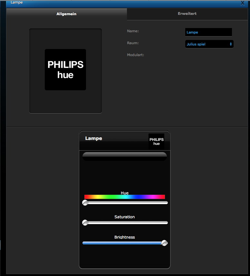Pick yellow on the Hue color bar
The image size is (250, 276).
tap(98, 197)
